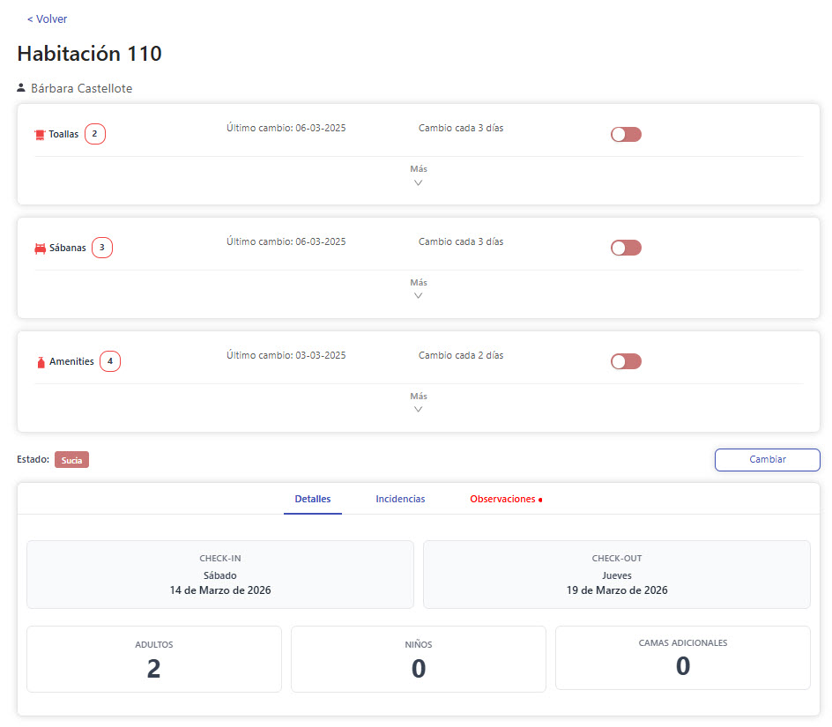
Task: Click the red bed icon beside Sábanas
Action: pos(40,249)
